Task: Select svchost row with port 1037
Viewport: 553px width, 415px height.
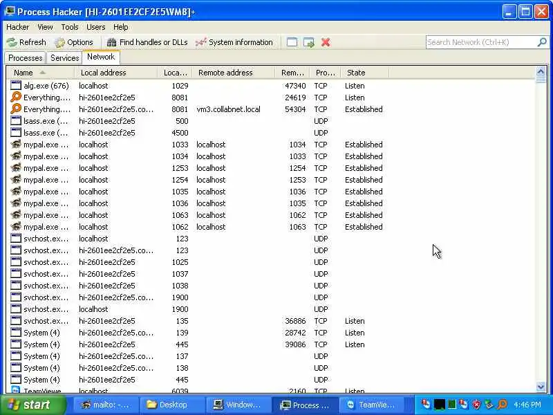Action: tap(198, 274)
